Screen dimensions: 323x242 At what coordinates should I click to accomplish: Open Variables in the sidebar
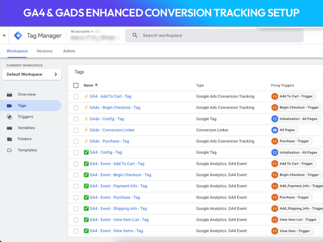point(26,128)
